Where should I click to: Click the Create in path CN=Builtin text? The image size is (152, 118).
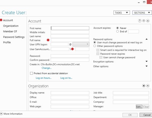coord(60,64)
